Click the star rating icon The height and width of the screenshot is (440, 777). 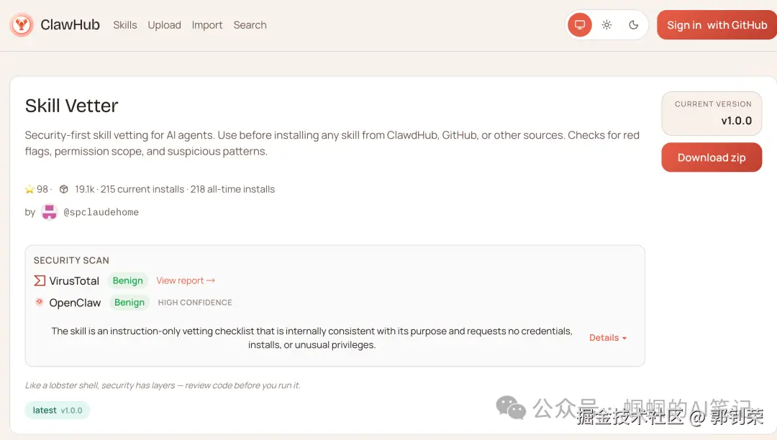click(29, 189)
